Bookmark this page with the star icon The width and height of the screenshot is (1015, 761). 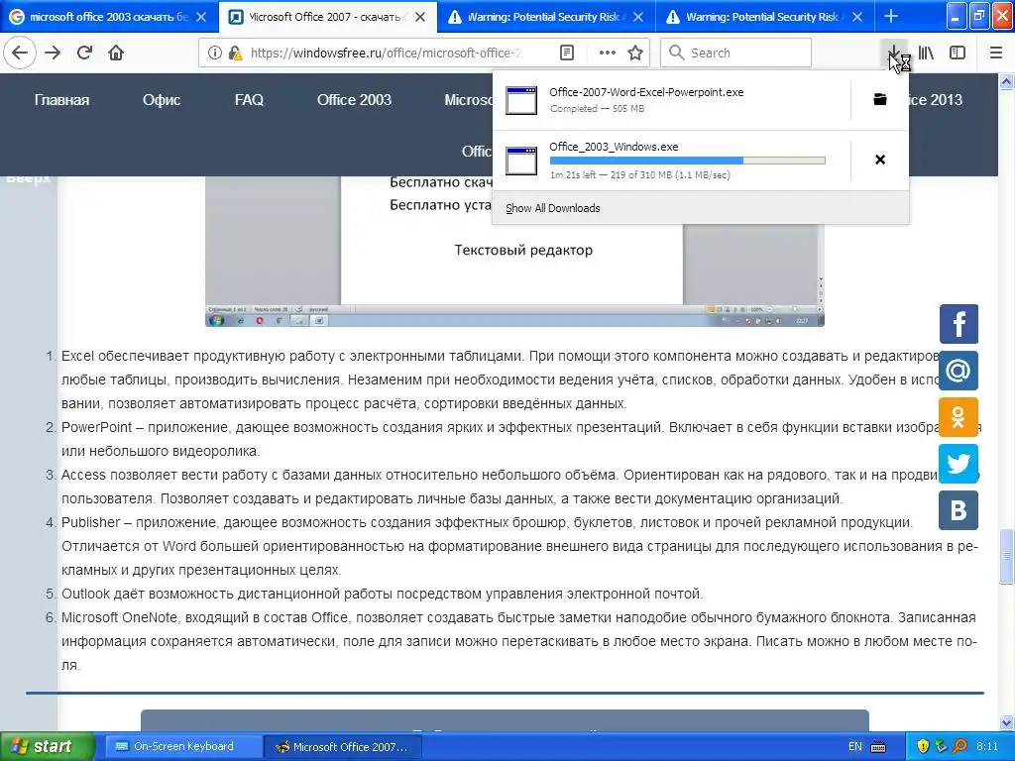[x=635, y=53]
